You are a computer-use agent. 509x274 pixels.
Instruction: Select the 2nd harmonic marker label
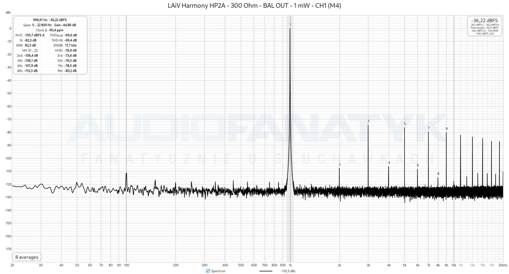[339, 164]
